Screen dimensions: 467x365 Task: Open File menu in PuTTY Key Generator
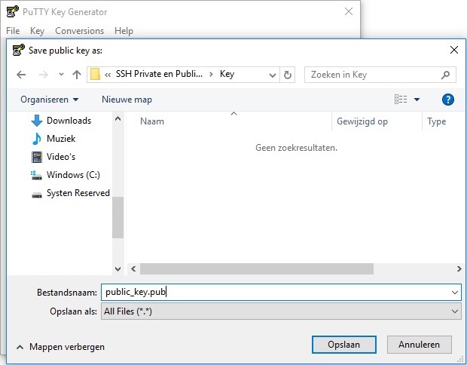pyautogui.click(x=13, y=31)
